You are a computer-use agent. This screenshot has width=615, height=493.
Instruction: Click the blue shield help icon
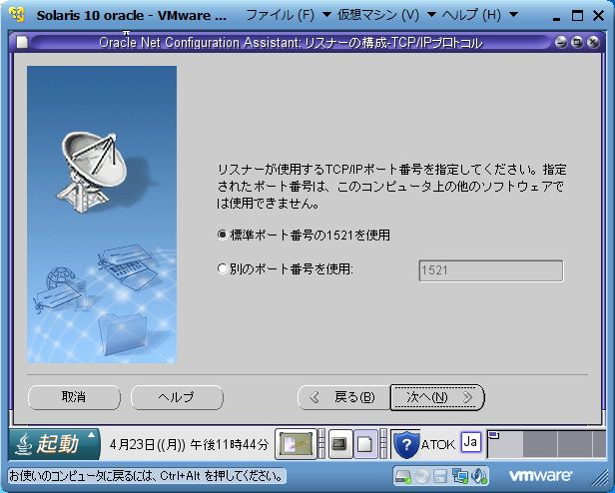(x=406, y=445)
